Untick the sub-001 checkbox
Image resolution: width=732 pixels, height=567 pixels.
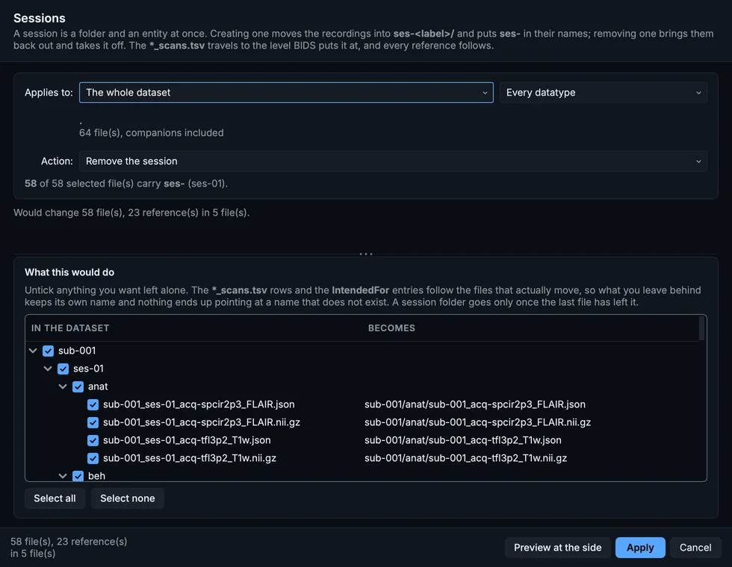[x=48, y=351]
